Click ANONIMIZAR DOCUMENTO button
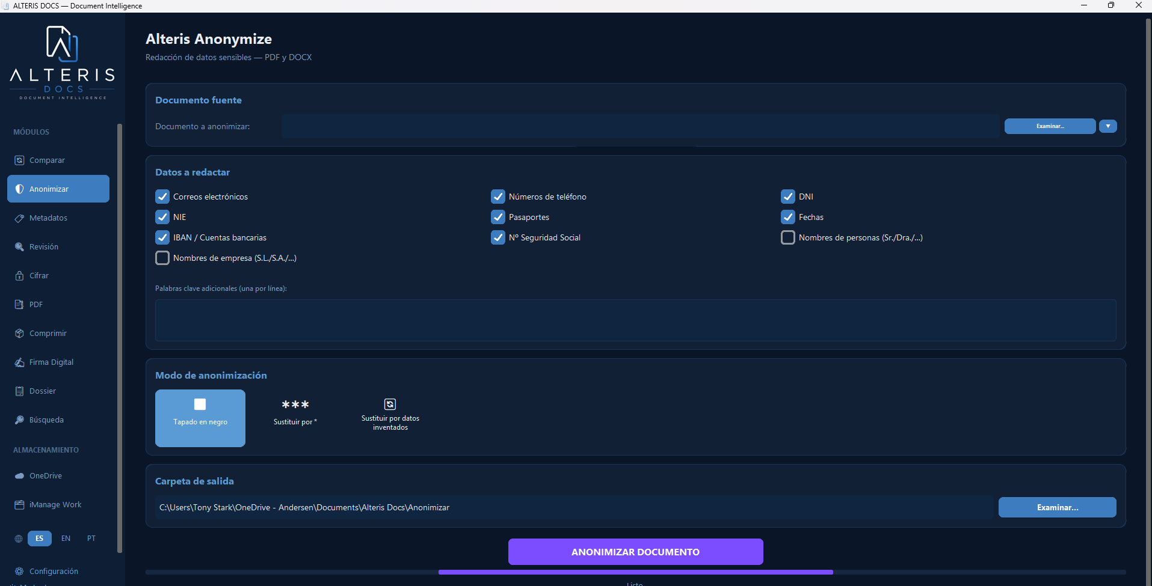This screenshot has height=586, width=1152. [x=636, y=552]
